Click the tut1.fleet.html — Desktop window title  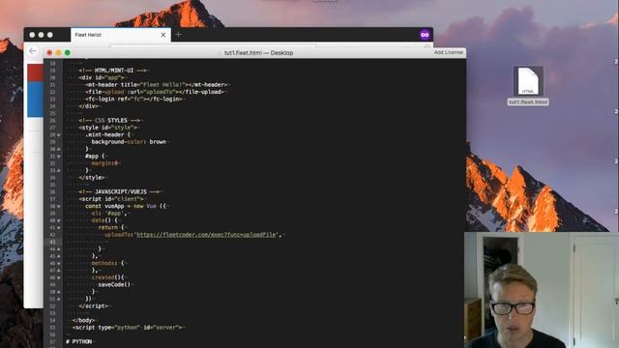[258, 52]
